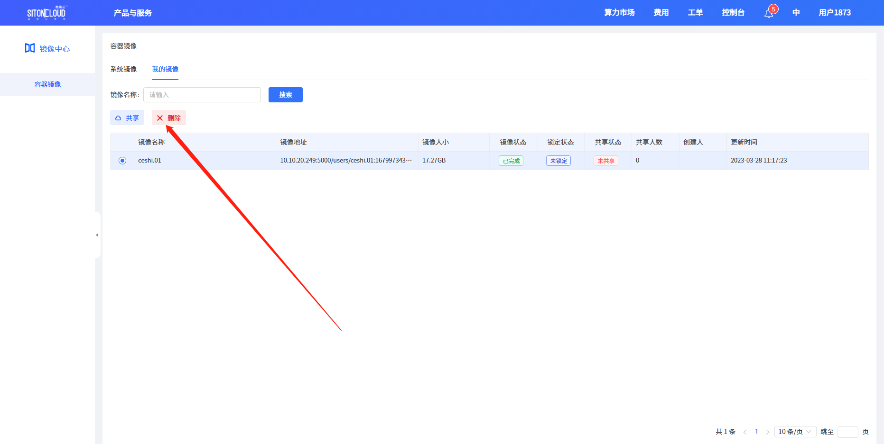Click the Share (共享) cloud button
This screenshot has width=884, height=444.
click(x=127, y=118)
